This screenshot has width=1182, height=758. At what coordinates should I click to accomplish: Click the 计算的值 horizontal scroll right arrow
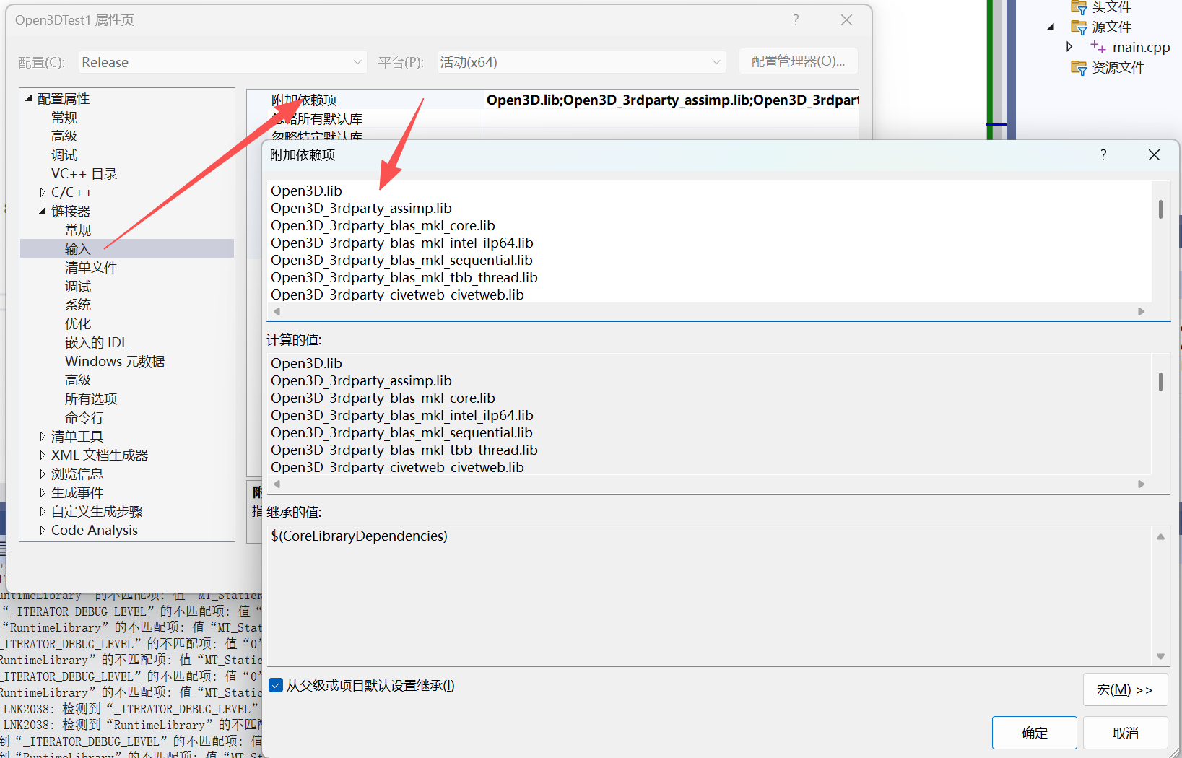coord(1141,484)
